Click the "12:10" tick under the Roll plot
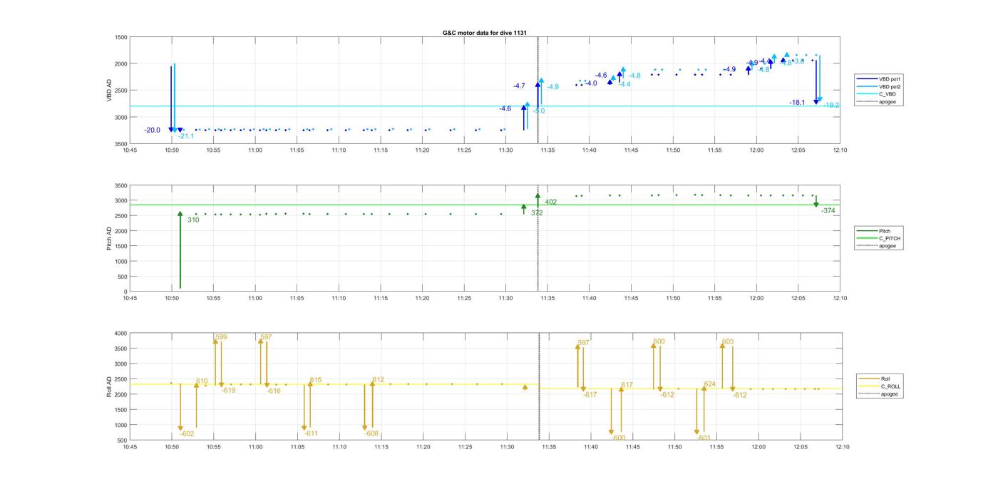Screen dimensions: 998x494 (841, 447)
